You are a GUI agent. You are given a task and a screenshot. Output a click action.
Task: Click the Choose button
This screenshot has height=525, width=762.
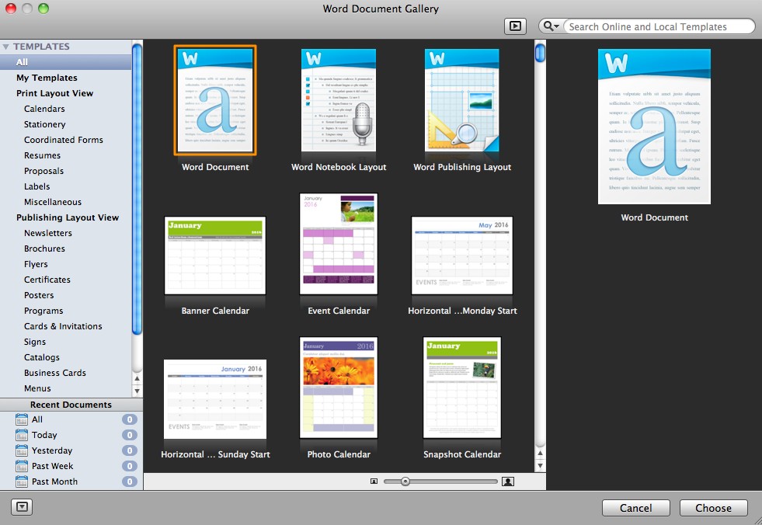713,508
